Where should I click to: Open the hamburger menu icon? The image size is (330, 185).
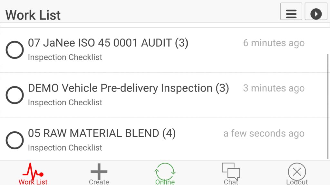click(291, 14)
